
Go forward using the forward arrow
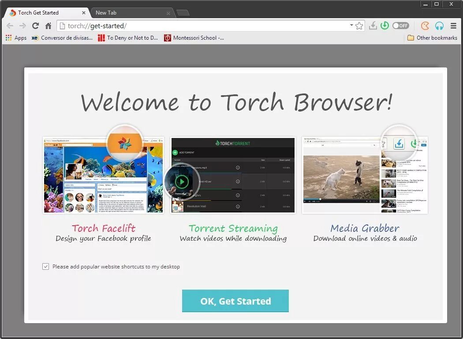[22, 26]
